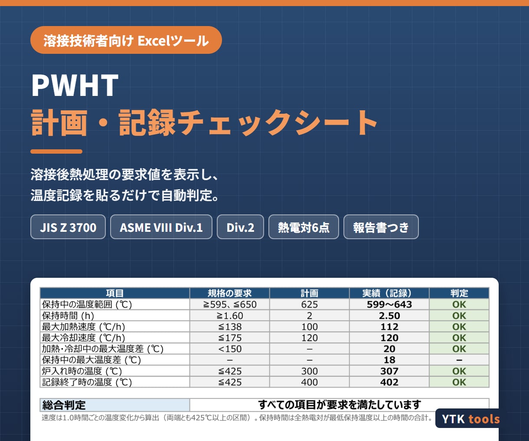Choose the Div.2 tag
Screen dimensions: 529x441
point(240,227)
